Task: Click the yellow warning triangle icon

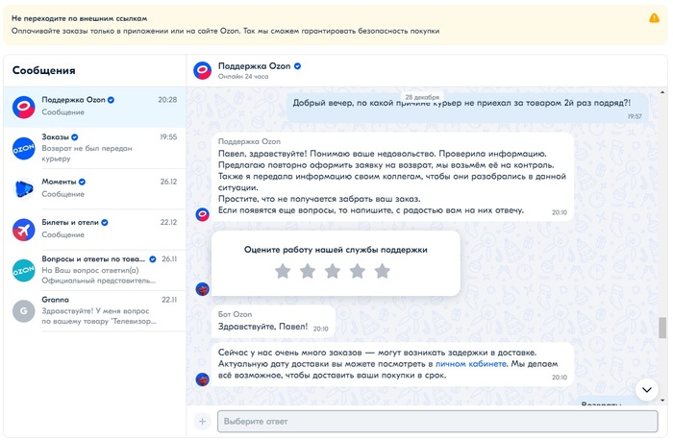Action: [x=654, y=18]
